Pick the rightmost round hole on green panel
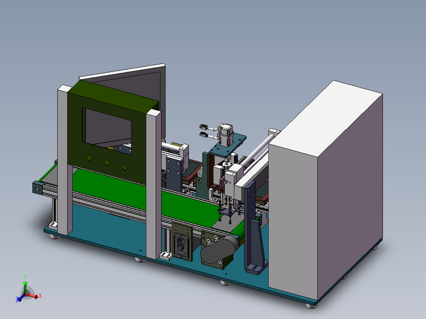Screen dimensions: 426x319 point(124,167)
